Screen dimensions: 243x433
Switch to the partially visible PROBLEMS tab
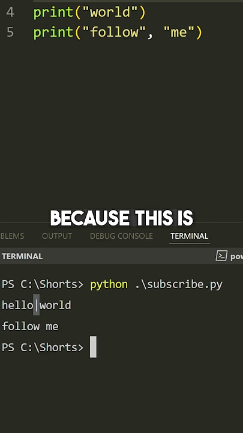[12, 236]
